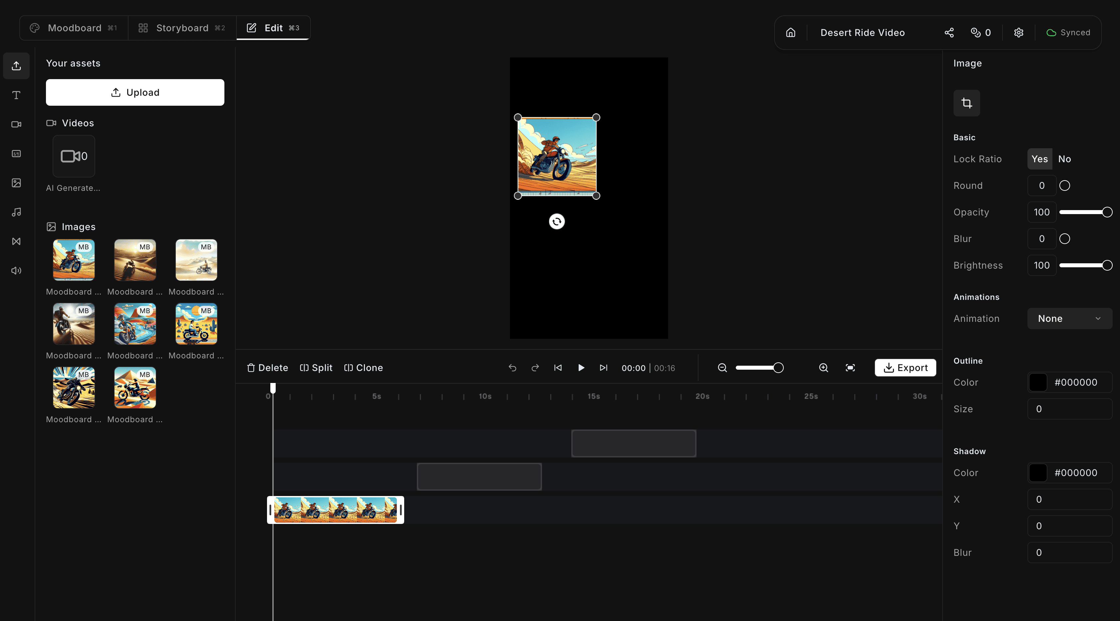Go to home via house icon
The image size is (1120, 621).
click(x=790, y=33)
